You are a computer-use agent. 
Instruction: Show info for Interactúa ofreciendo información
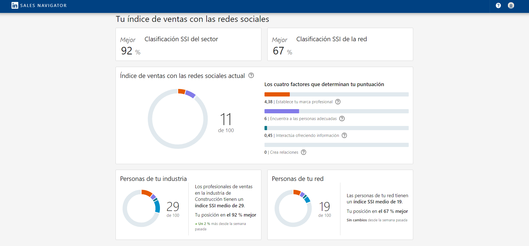pos(344,135)
